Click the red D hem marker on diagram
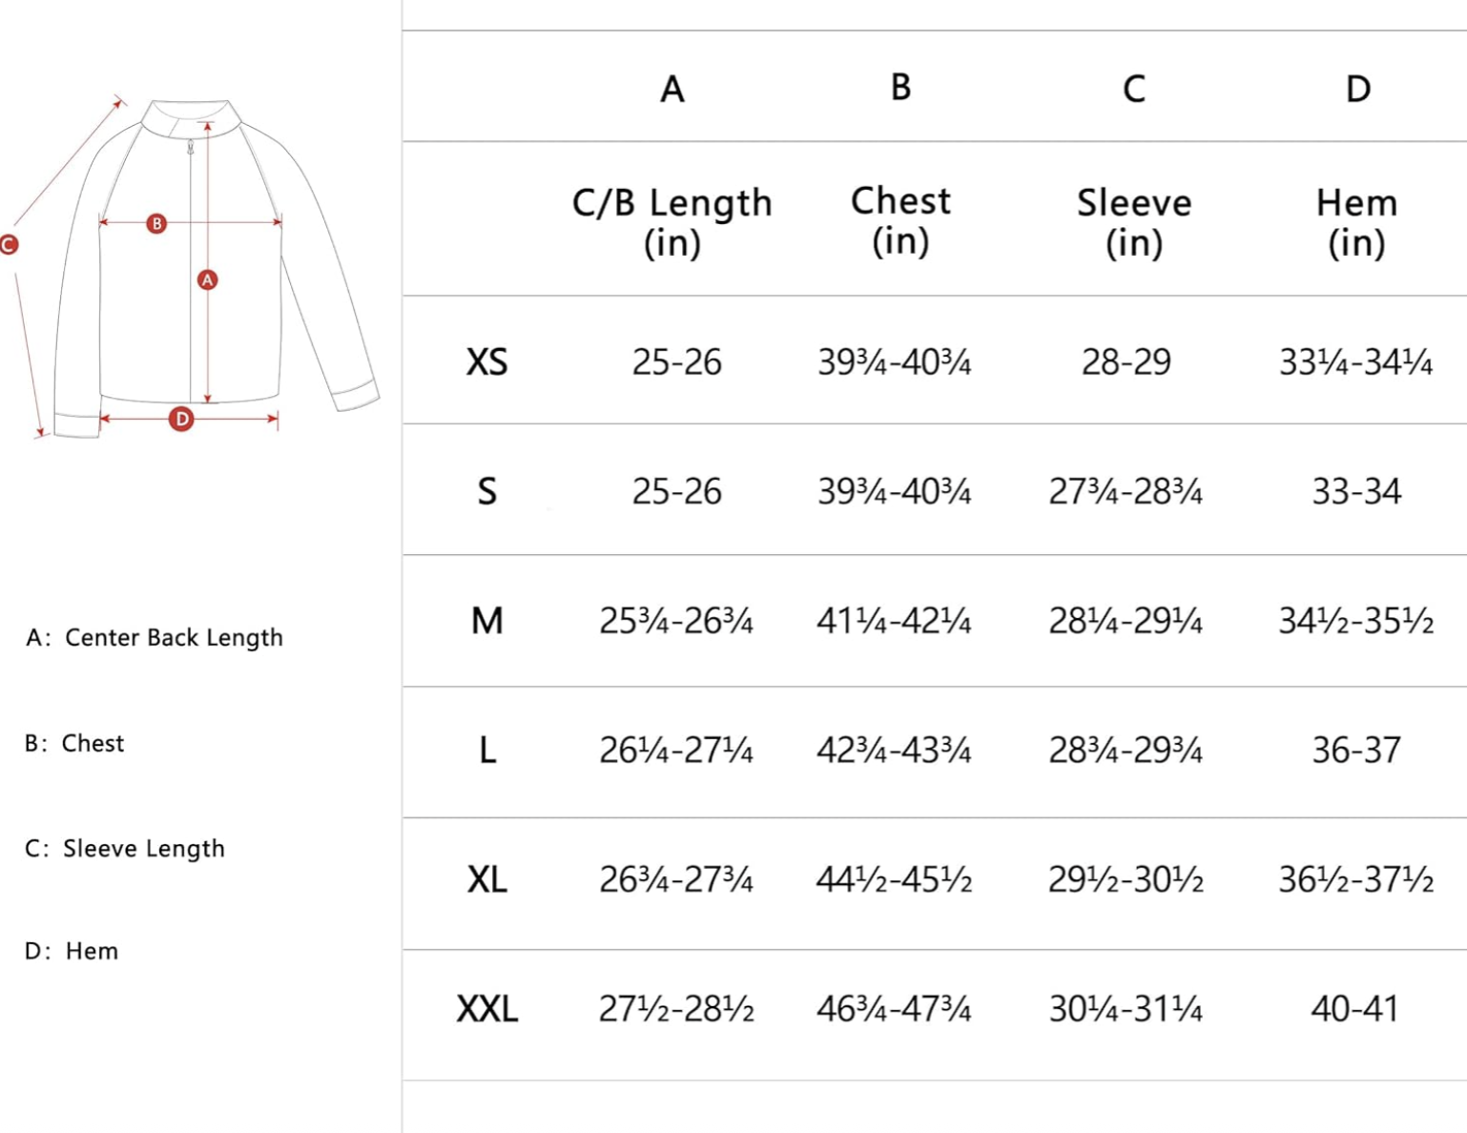This screenshot has height=1133, width=1467. pos(181,419)
